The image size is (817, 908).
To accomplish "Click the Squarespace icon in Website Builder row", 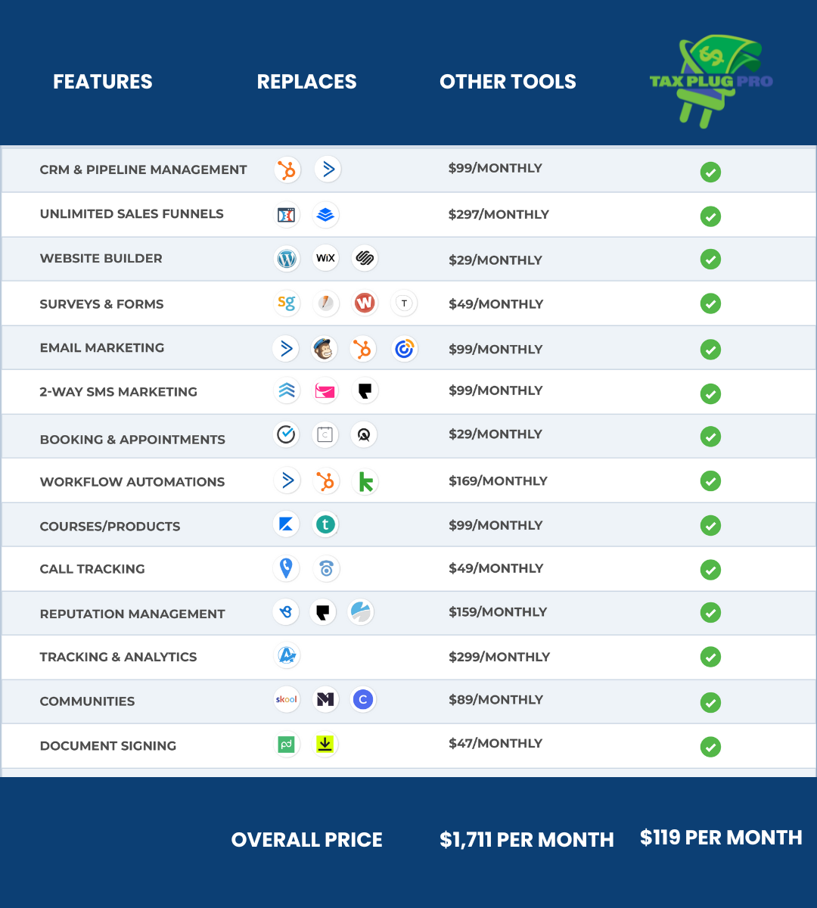I will tap(365, 259).
